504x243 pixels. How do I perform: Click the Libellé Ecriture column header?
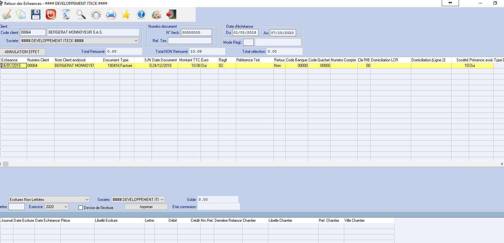(119, 220)
